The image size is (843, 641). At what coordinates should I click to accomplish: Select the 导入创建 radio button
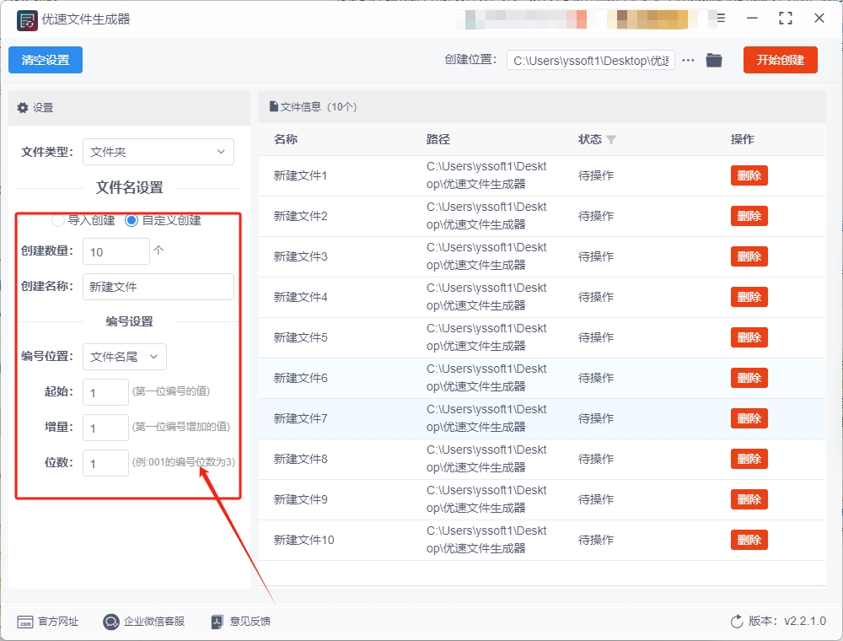click(x=58, y=220)
